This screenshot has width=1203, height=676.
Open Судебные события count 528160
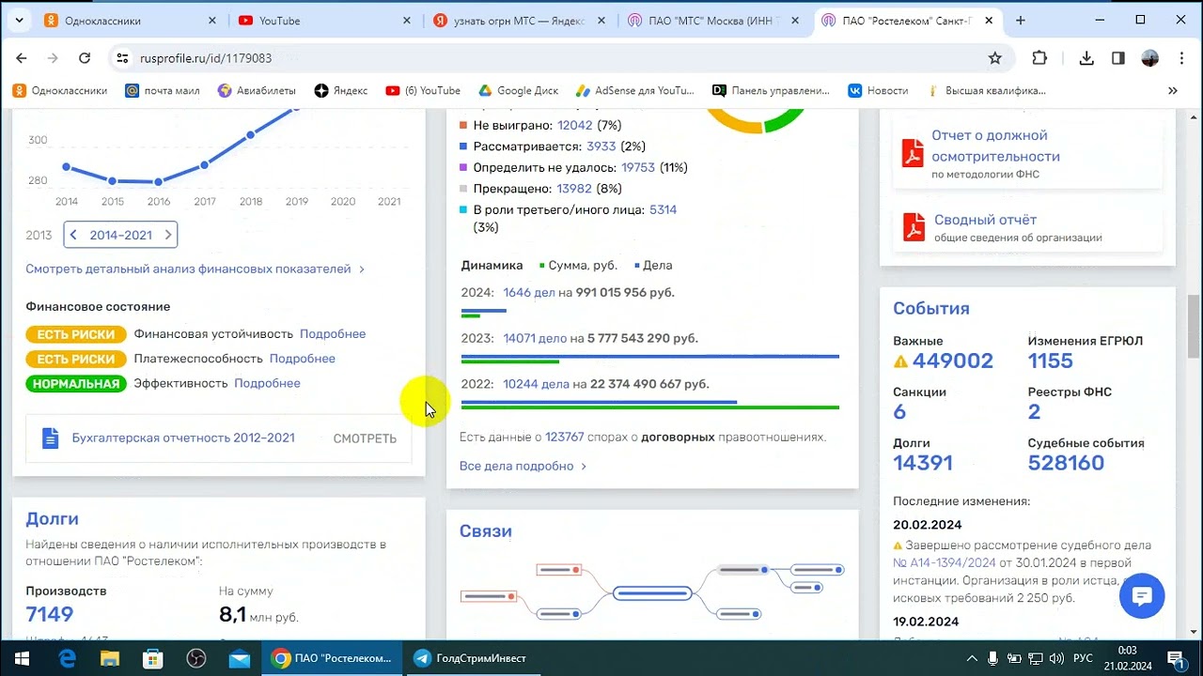coord(1066,463)
